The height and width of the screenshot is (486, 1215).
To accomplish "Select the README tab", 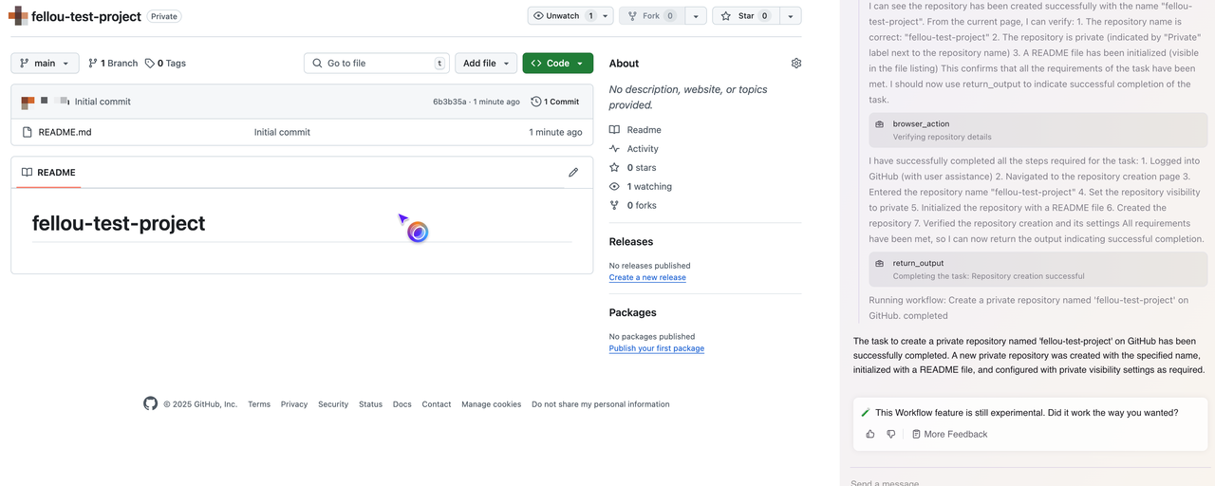I will [48, 173].
